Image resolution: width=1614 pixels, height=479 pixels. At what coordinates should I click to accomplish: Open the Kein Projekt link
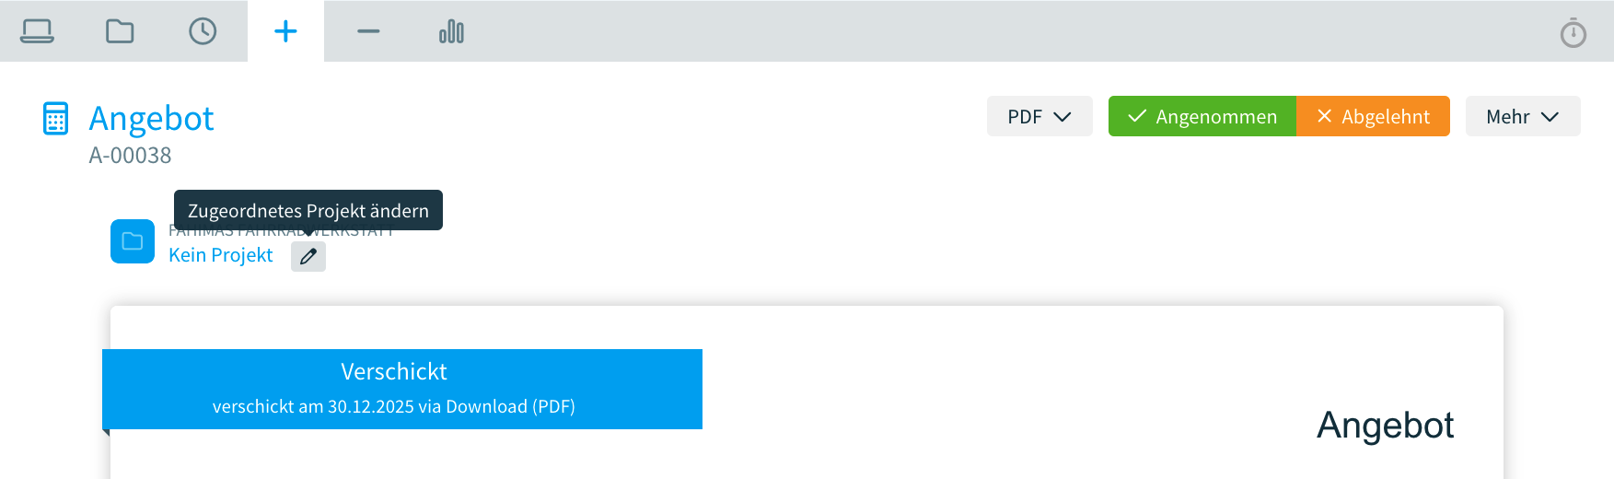[x=221, y=255]
